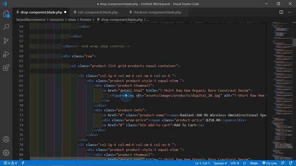The image size is (296, 166).
Task: Click the "detail.html" href on line 67
Action: (131, 90)
